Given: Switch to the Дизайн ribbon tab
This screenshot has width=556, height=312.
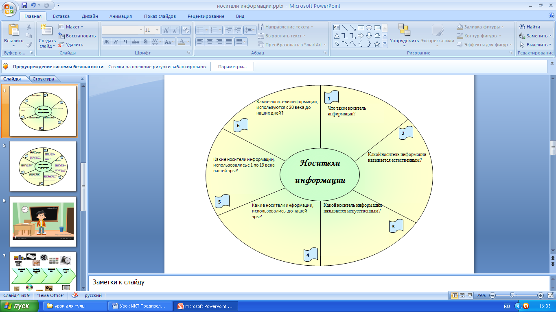Looking at the screenshot, I should (90, 16).
